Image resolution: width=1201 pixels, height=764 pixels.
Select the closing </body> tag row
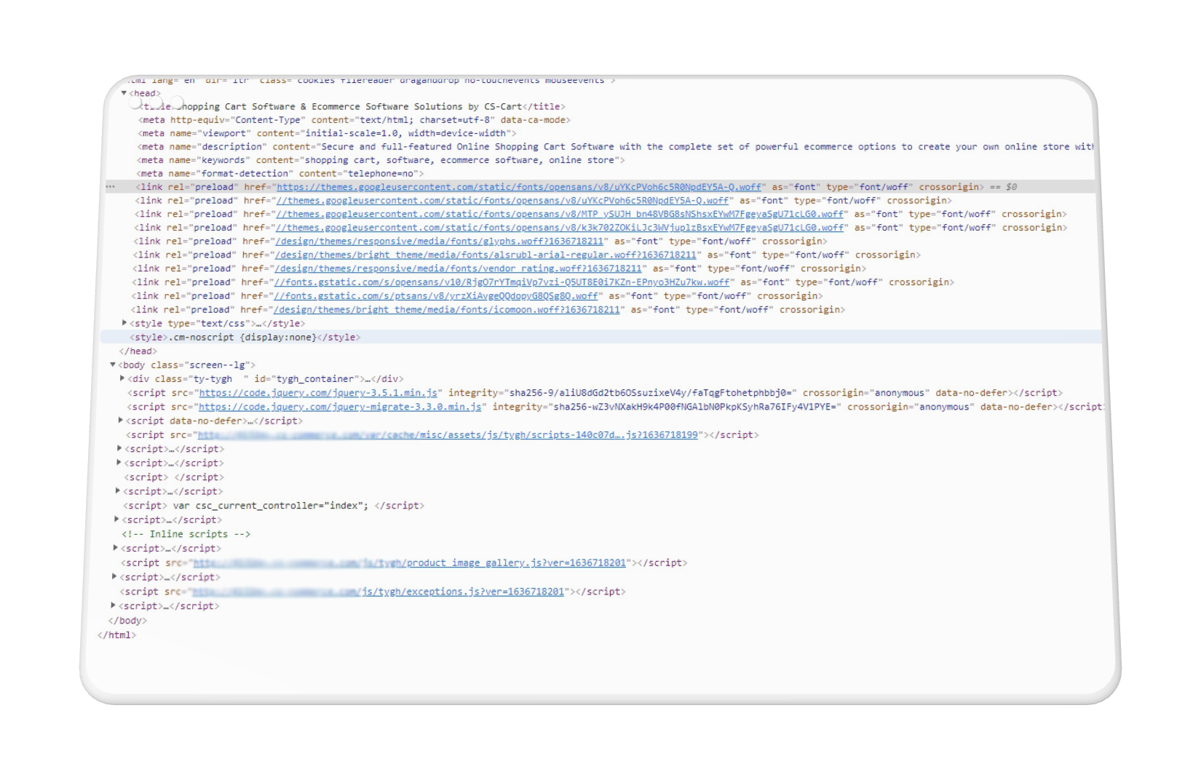127,621
